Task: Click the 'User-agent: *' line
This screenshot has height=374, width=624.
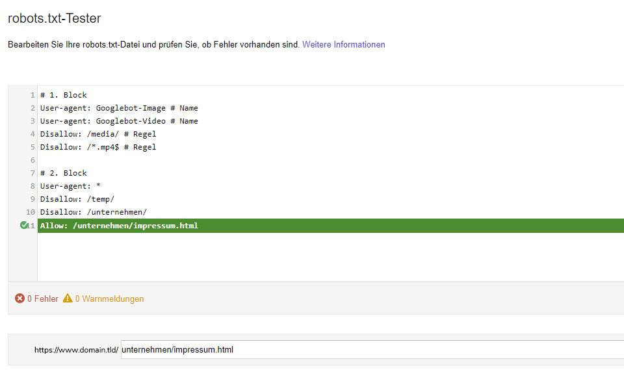Action: [x=70, y=186]
